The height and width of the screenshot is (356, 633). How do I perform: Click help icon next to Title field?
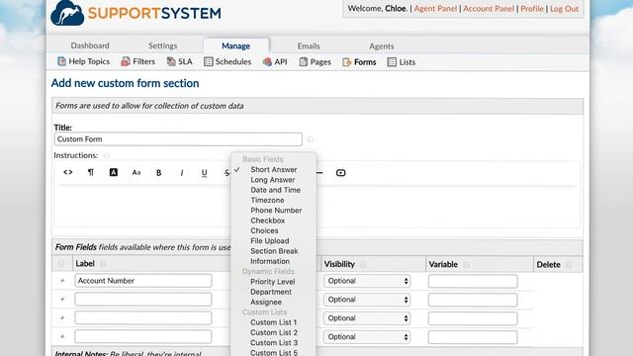(x=311, y=139)
